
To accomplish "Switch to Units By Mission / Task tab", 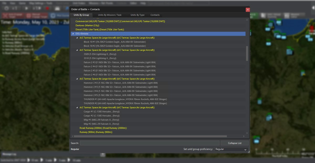I will tap(110, 15).
